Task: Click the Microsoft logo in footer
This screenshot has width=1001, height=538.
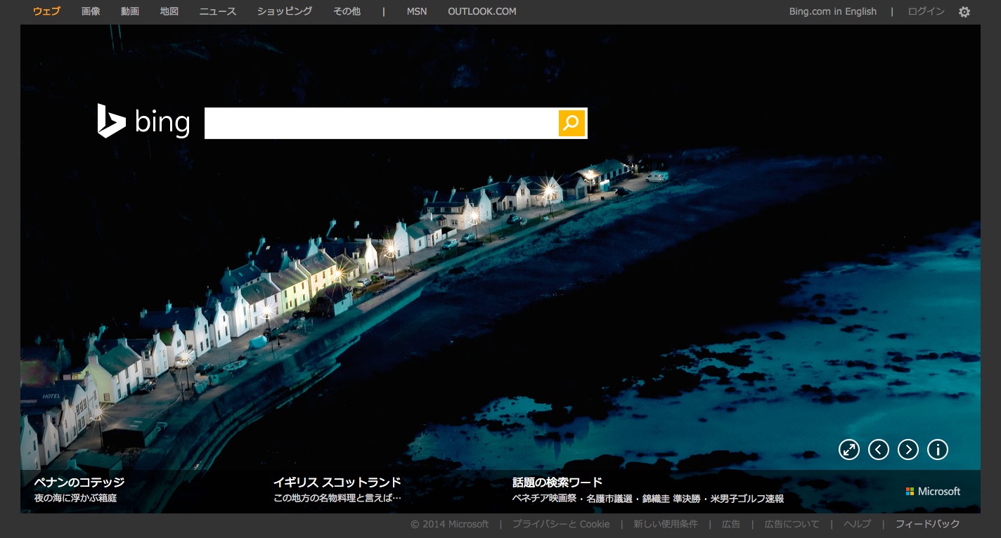Action: (933, 492)
